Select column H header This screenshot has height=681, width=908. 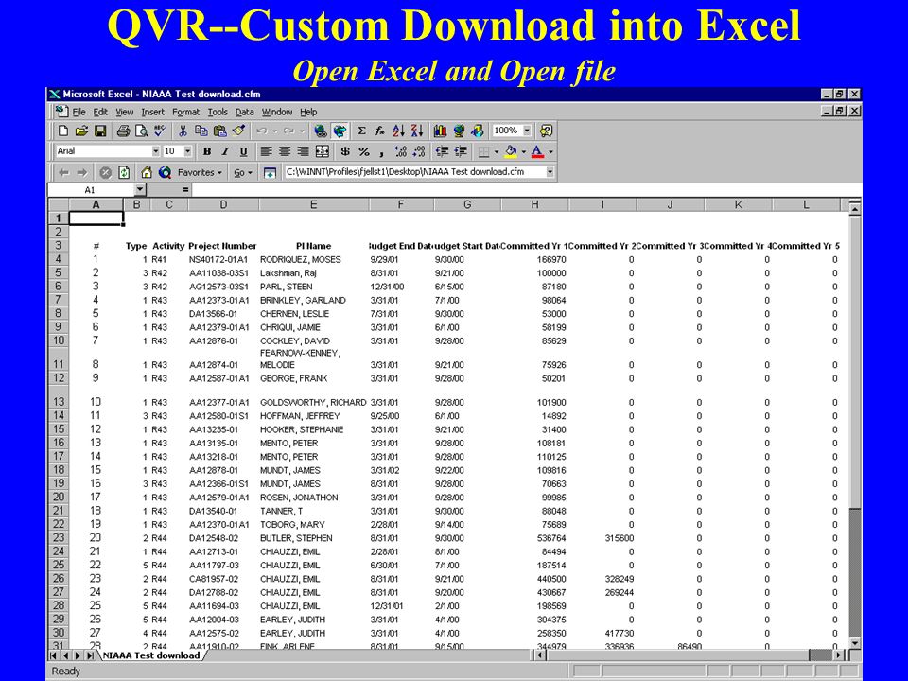click(534, 204)
